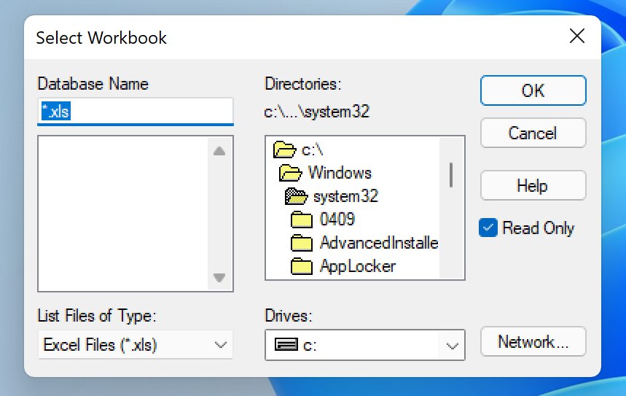Click the 0409 folder icon
Viewport: 626px width, 396px height.
(302, 220)
